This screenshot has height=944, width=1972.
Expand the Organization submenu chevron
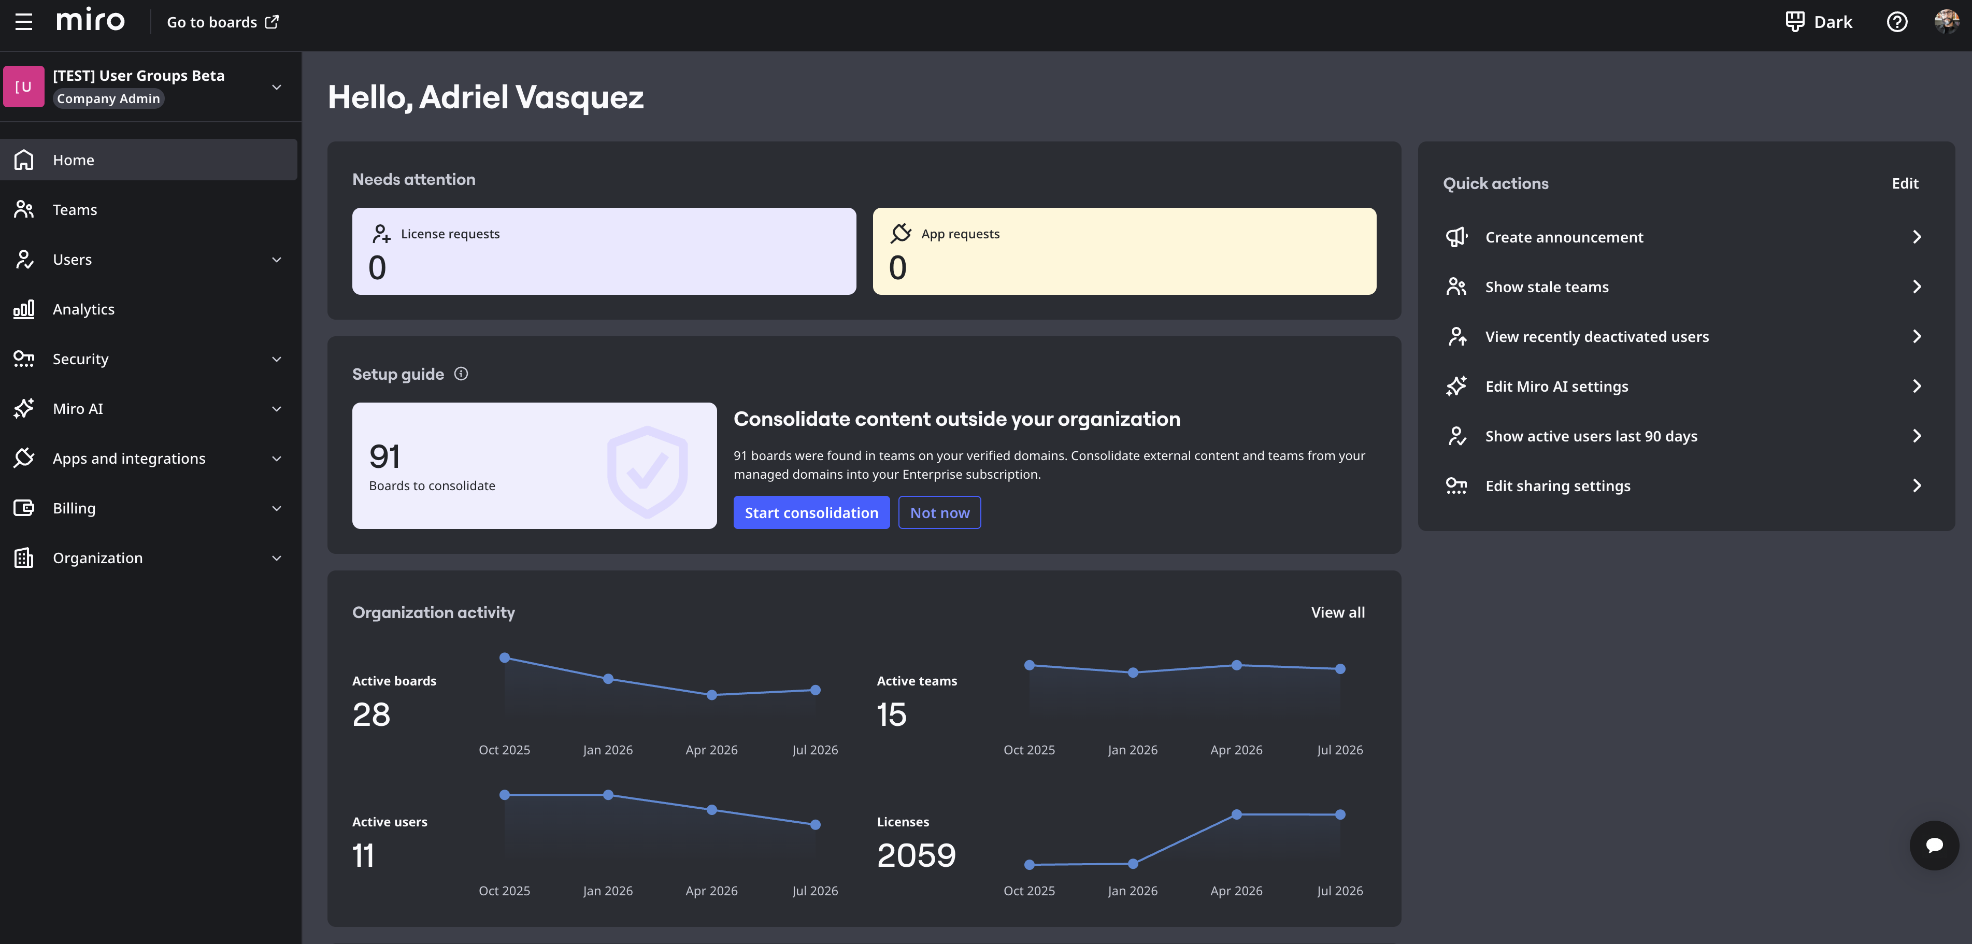pos(277,558)
